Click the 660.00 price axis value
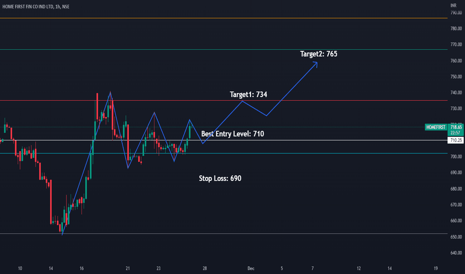This screenshot has height=274, width=465. (456, 221)
